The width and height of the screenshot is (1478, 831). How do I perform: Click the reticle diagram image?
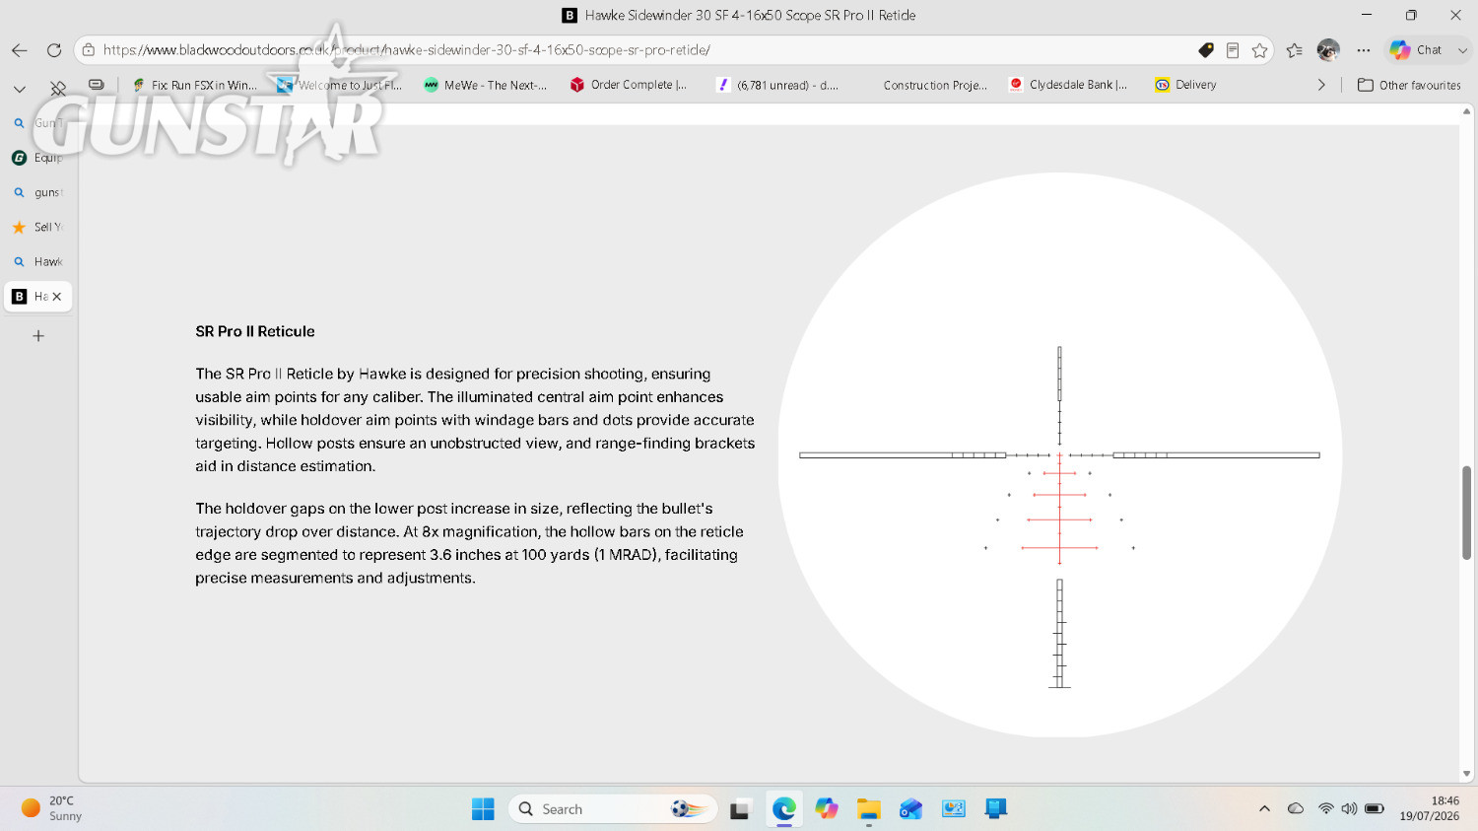[x=1059, y=454]
